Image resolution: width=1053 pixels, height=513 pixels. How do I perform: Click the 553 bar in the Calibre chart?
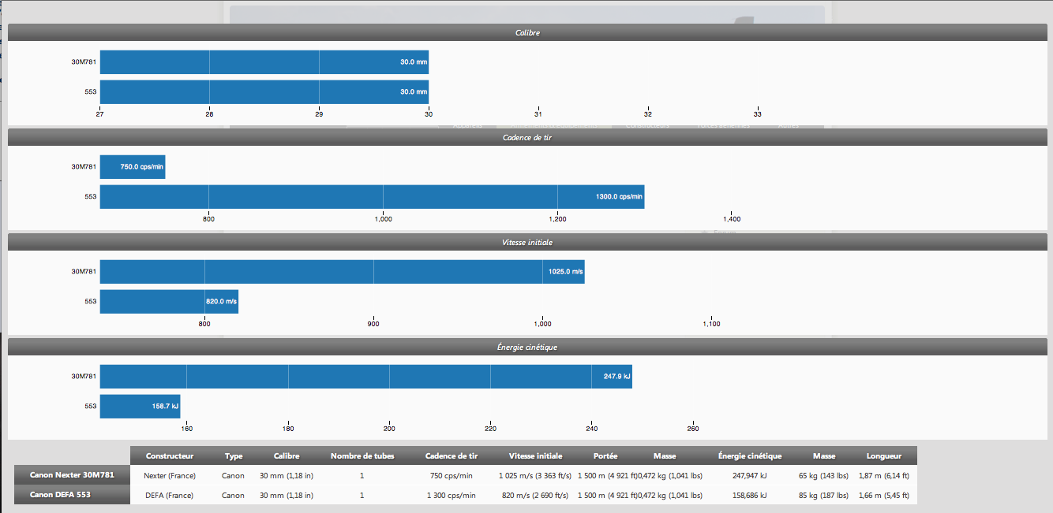264,92
